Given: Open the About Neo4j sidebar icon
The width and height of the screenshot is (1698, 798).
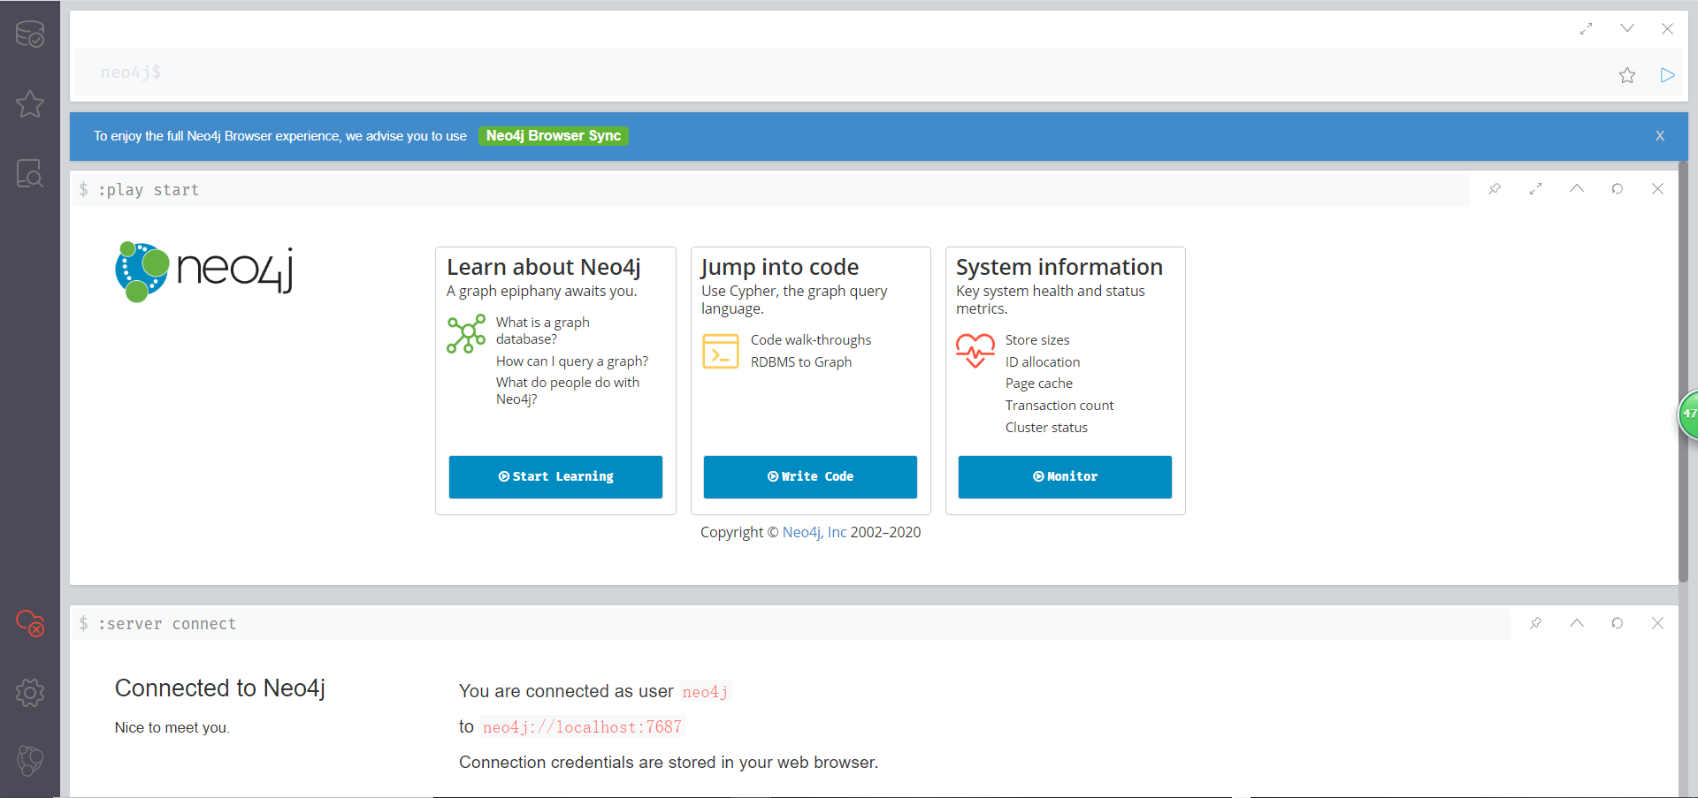Looking at the screenshot, I should pyautogui.click(x=30, y=760).
